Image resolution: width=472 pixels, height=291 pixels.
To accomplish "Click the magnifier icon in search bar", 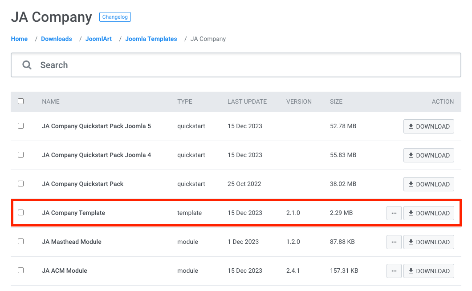I will (x=27, y=65).
